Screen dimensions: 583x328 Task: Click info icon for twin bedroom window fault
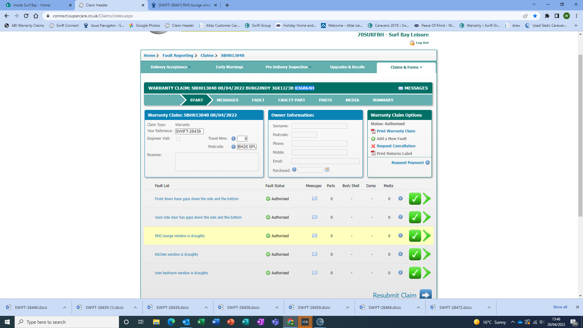[x=401, y=273]
